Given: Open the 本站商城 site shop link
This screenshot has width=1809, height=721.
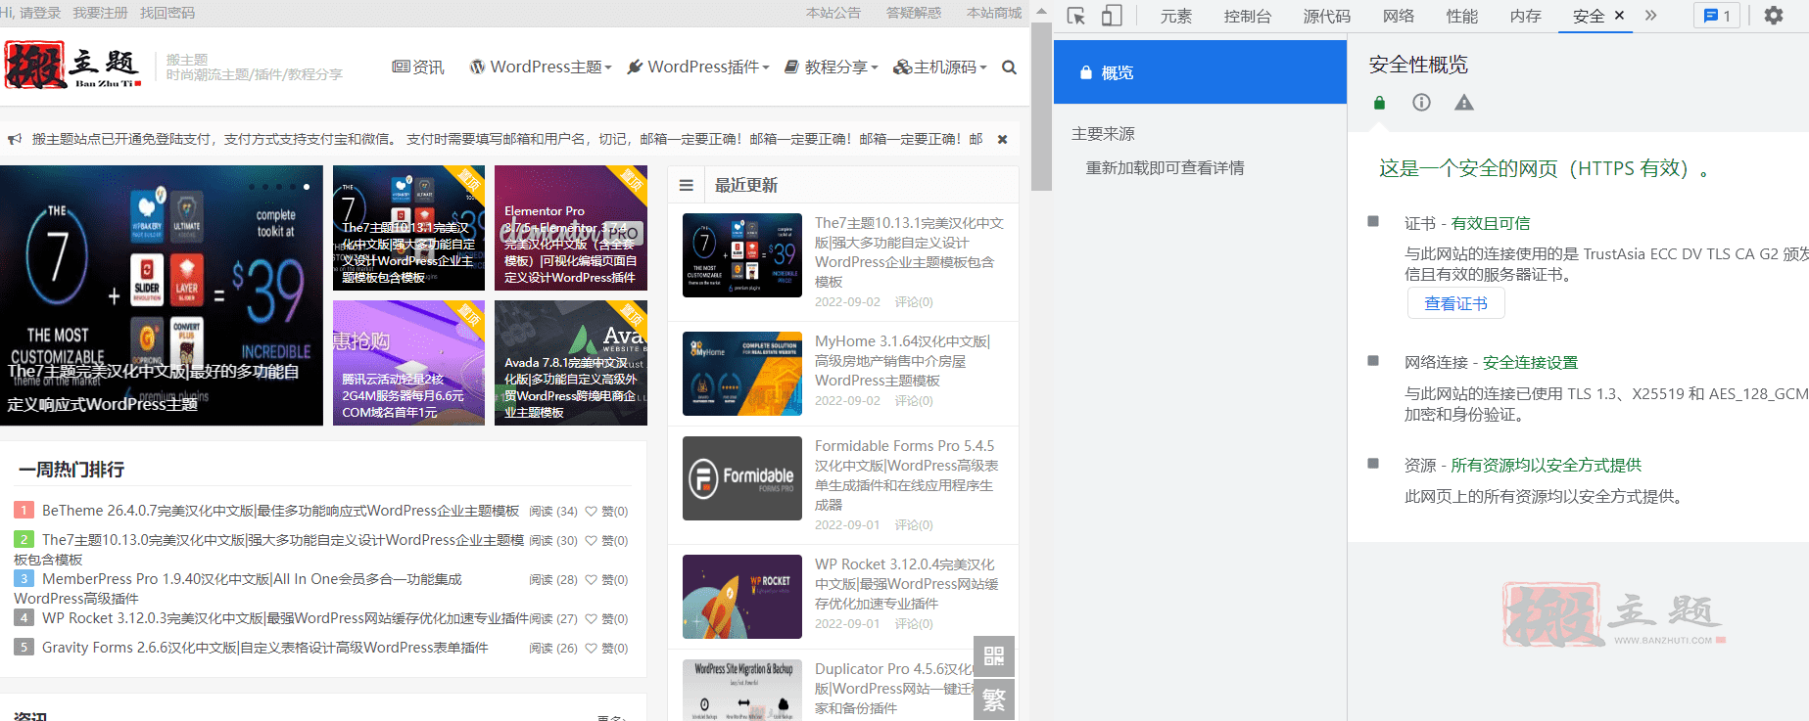Looking at the screenshot, I should pyautogui.click(x=994, y=13).
